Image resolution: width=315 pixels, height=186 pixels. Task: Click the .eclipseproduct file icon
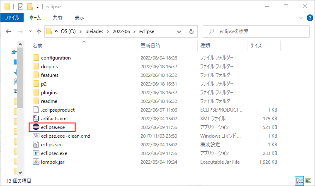coord(36,110)
